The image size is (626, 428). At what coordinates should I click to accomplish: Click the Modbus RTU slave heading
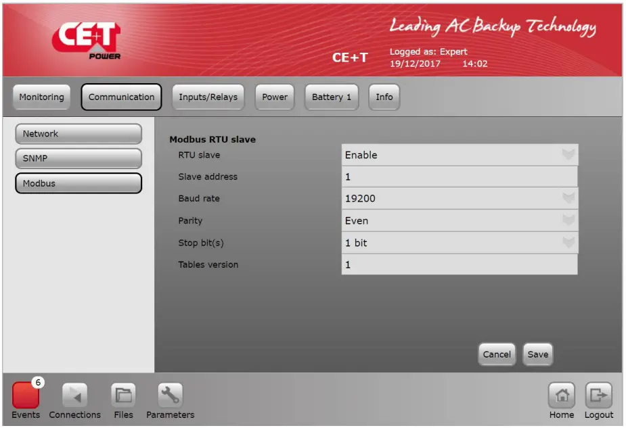(213, 139)
